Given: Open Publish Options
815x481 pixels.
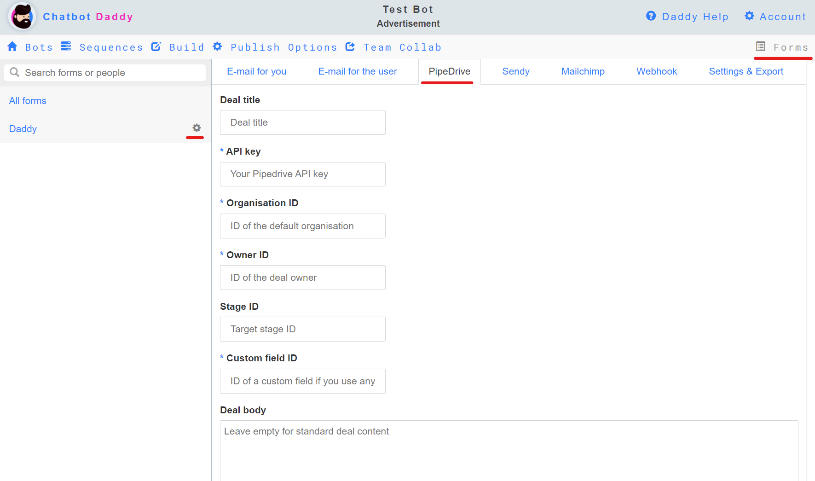Looking at the screenshot, I should [284, 47].
